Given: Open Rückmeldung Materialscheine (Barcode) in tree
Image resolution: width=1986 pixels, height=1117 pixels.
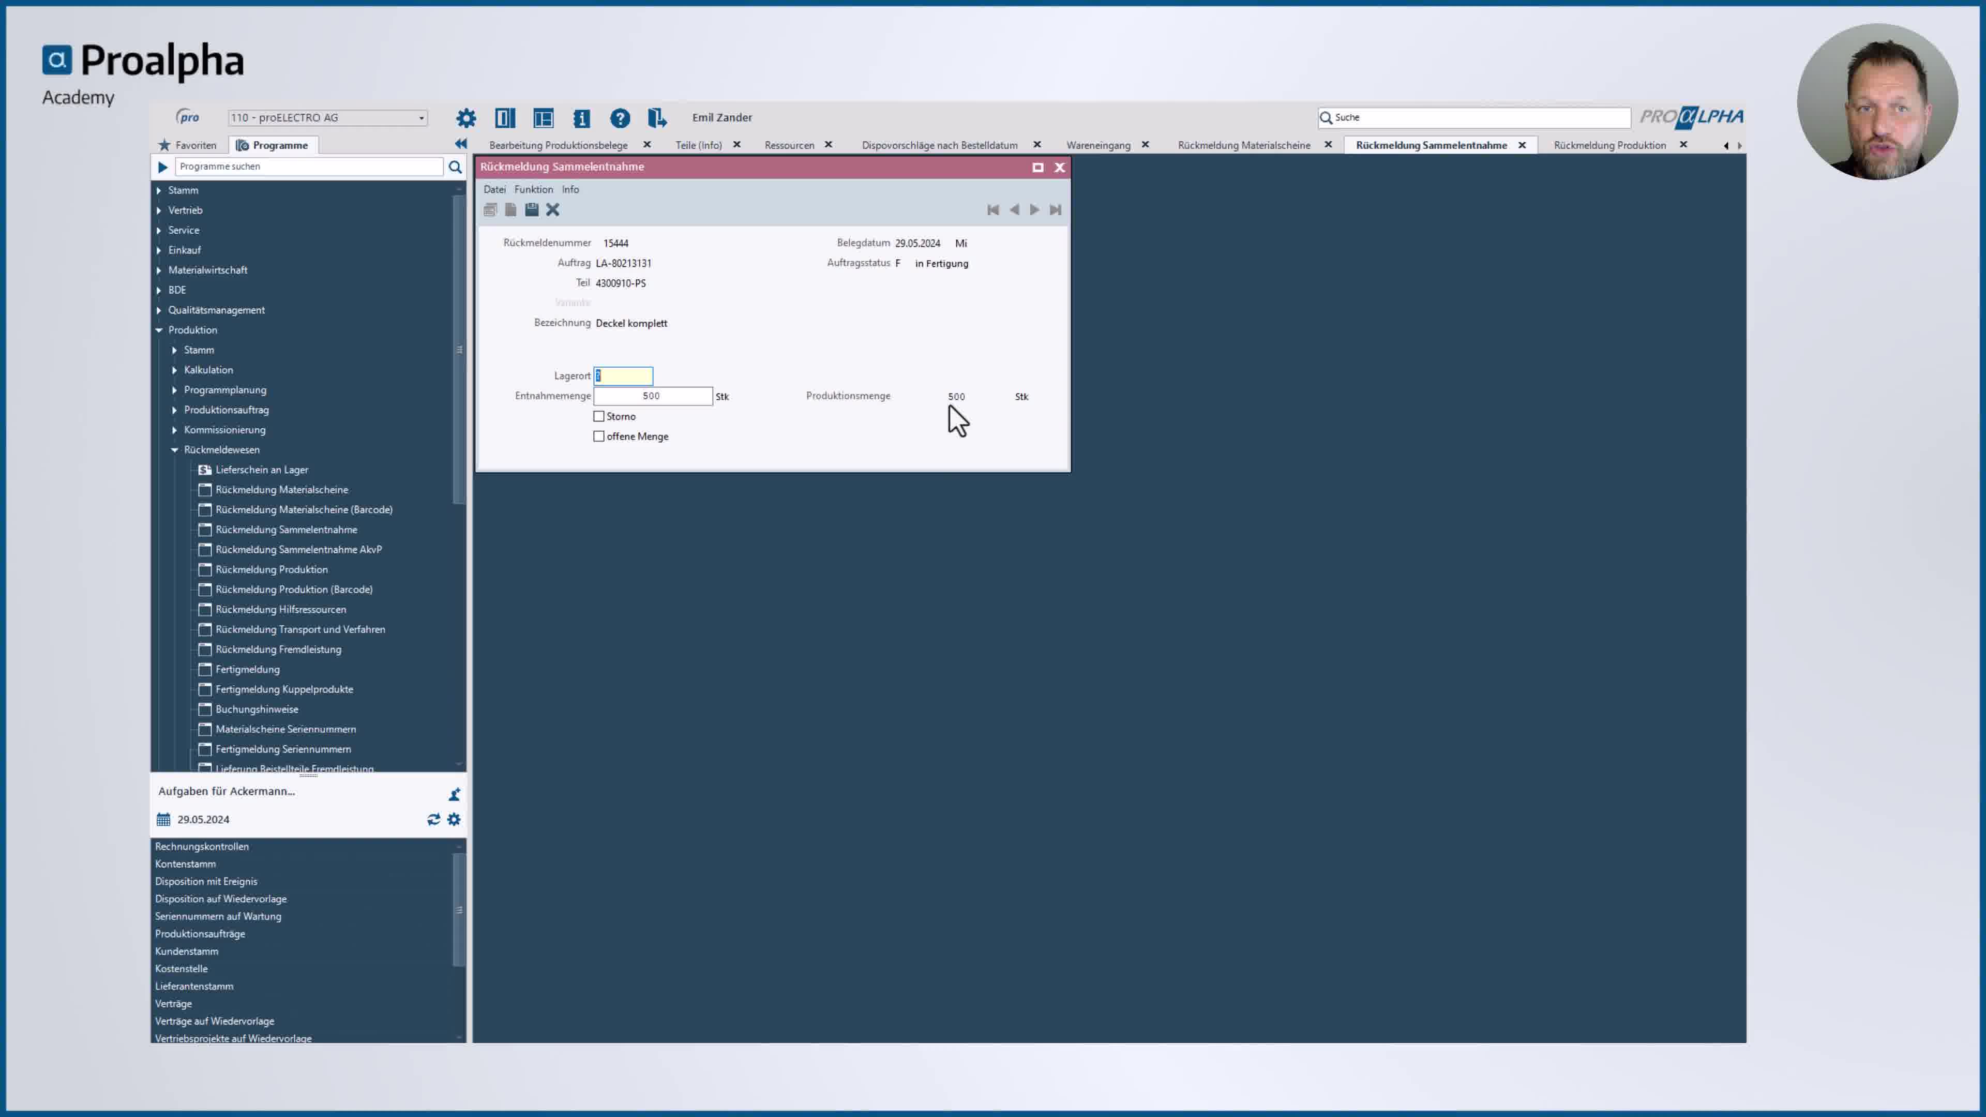Looking at the screenshot, I should [304, 509].
